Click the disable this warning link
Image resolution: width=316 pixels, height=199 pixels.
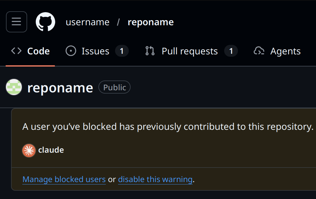(155, 179)
